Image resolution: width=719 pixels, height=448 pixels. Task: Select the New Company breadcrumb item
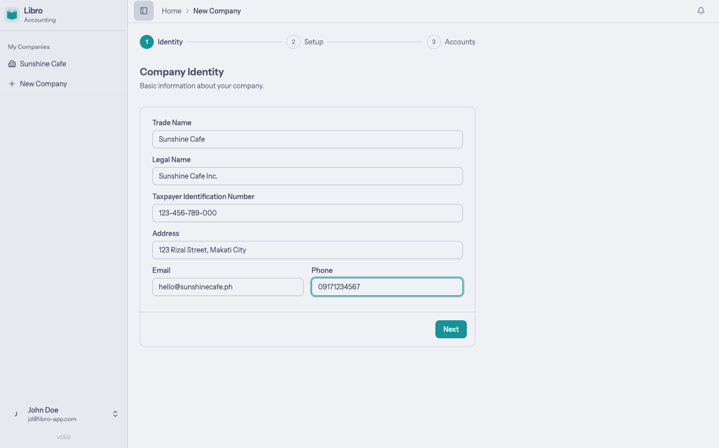coord(217,10)
